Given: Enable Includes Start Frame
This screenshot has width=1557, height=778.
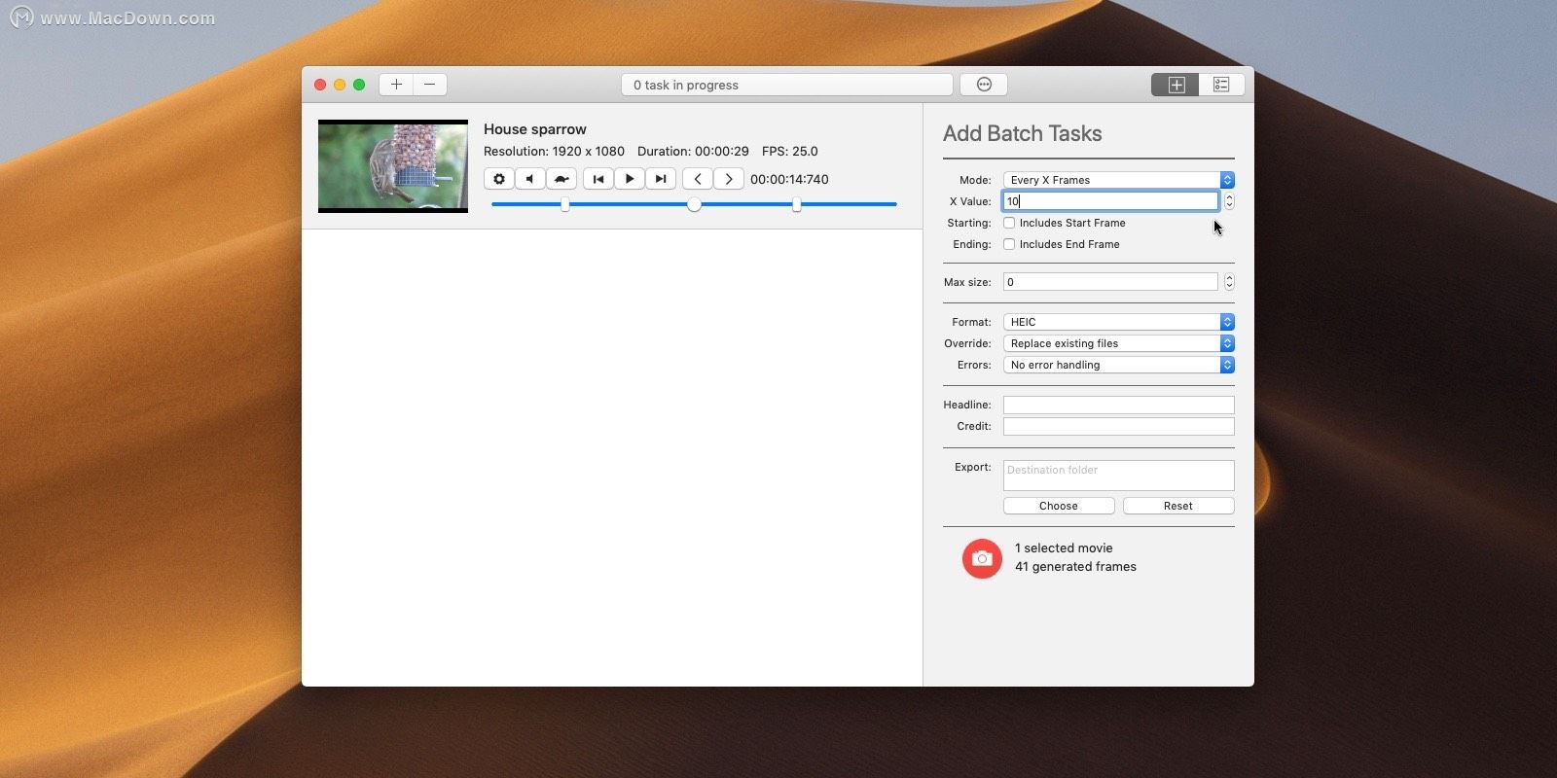Looking at the screenshot, I should click(x=1009, y=223).
